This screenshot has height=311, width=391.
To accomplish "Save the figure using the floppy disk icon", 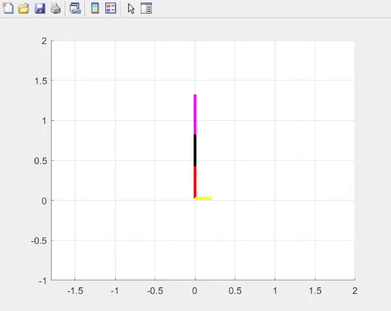I will point(40,8).
